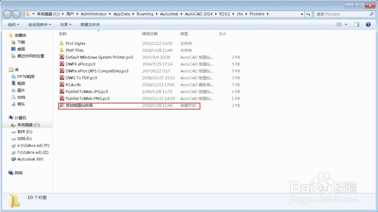Toggle the preview pane icon
The image size is (378, 212).
click(356, 24)
